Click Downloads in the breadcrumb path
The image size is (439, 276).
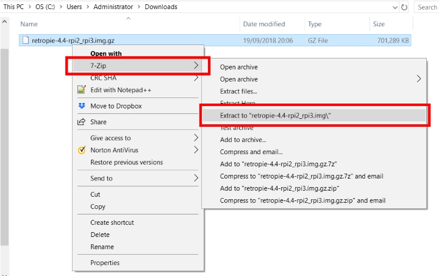[x=161, y=7]
